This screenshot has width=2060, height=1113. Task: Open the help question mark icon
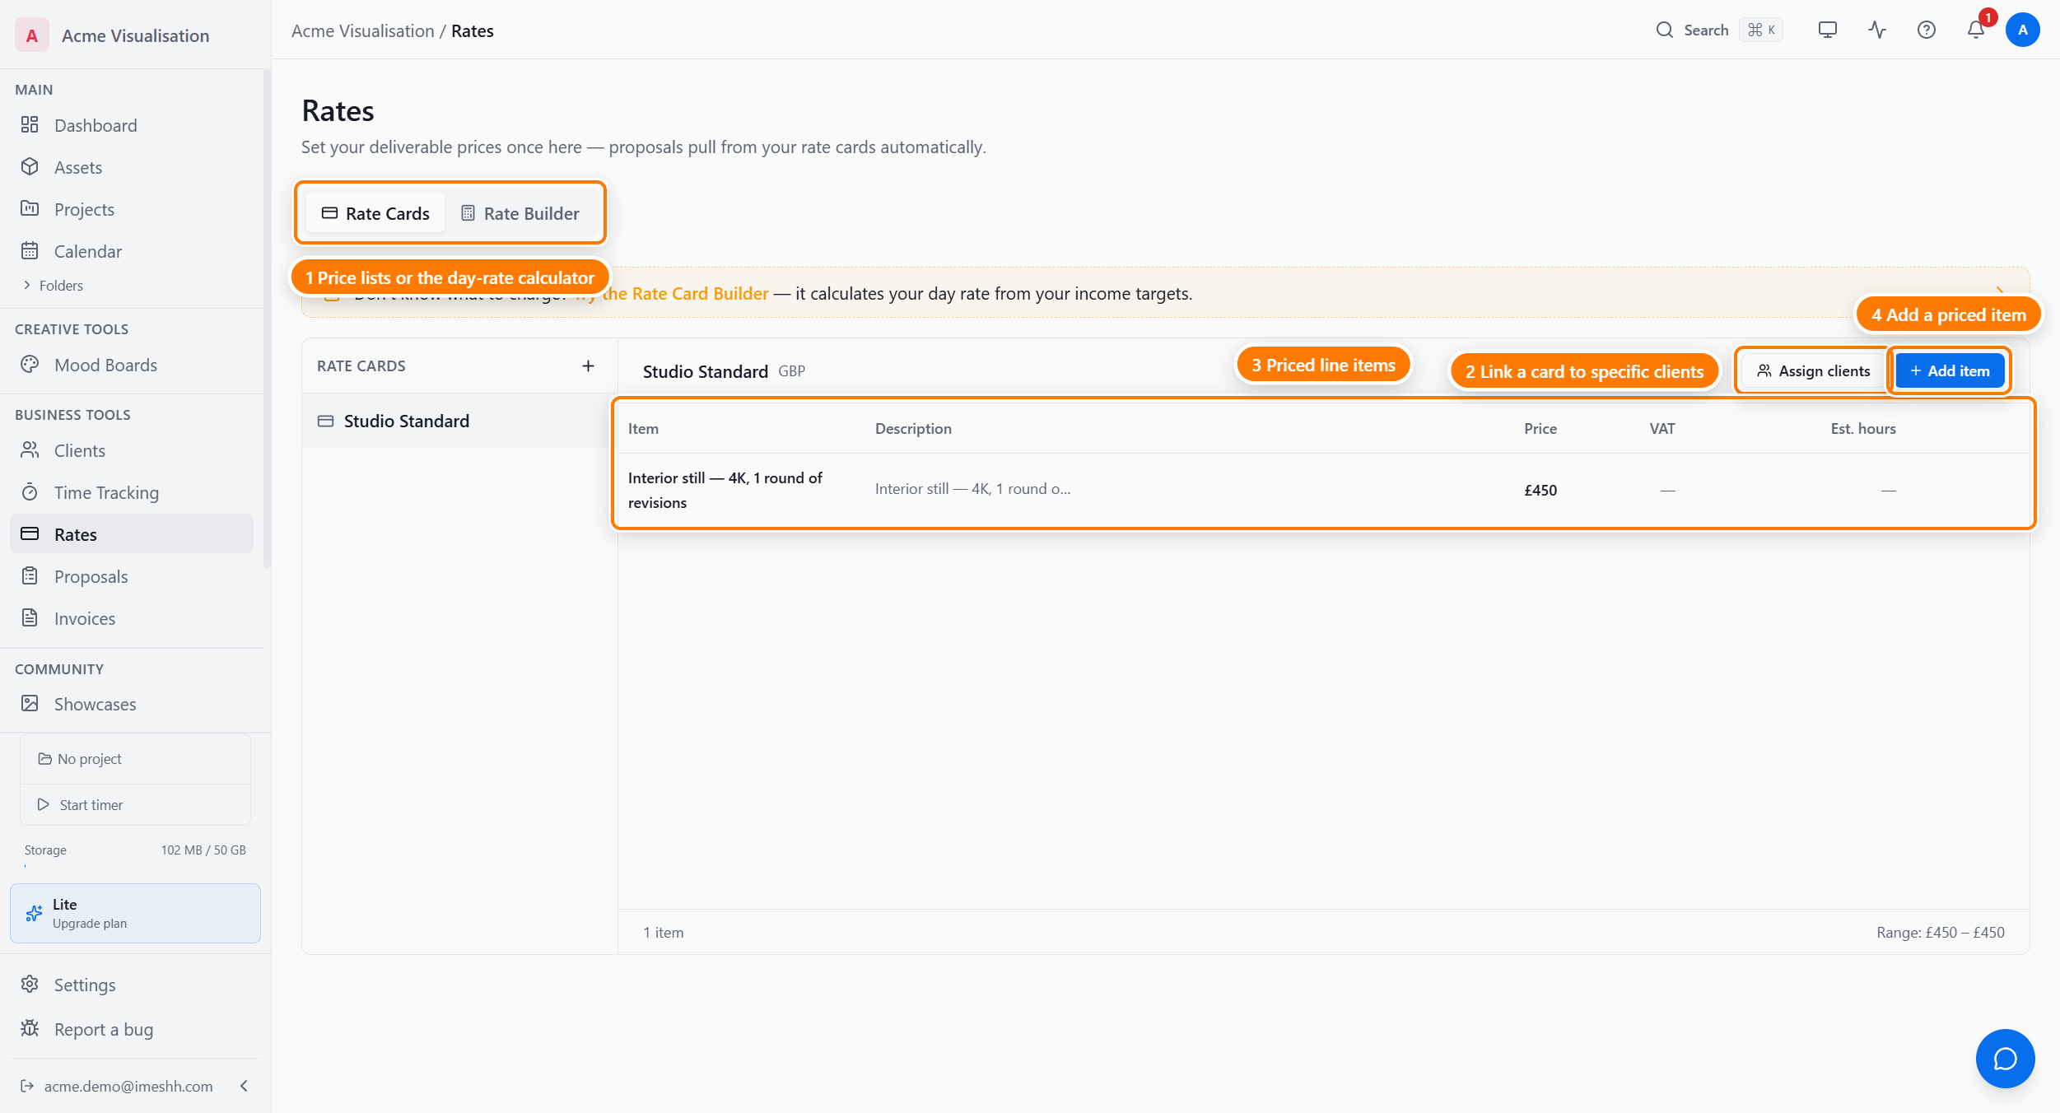coord(1927,30)
